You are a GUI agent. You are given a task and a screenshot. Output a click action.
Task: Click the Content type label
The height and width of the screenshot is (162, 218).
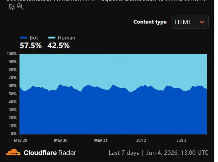[150, 22]
